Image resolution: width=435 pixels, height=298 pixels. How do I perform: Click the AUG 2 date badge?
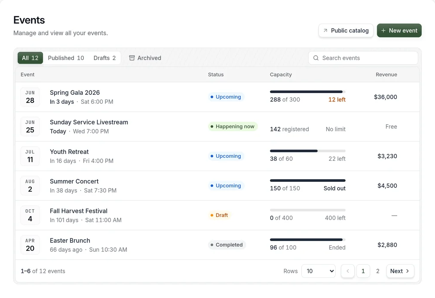[30, 186]
